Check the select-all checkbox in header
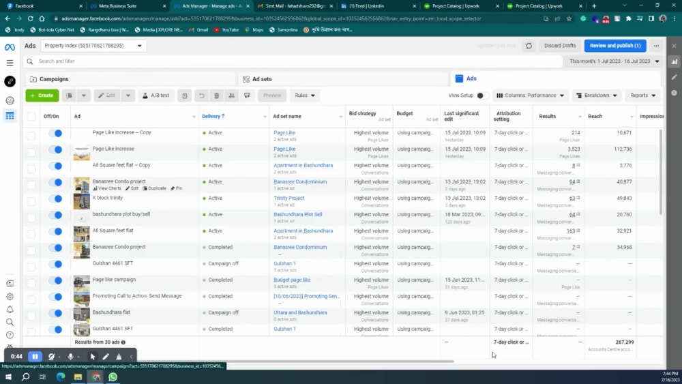Image resolution: width=682 pixels, height=384 pixels. click(x=31, y=116)
